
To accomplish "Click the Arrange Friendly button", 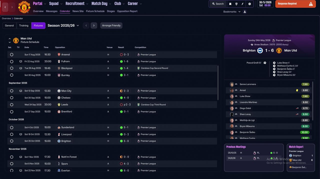I will pos(111,25).
